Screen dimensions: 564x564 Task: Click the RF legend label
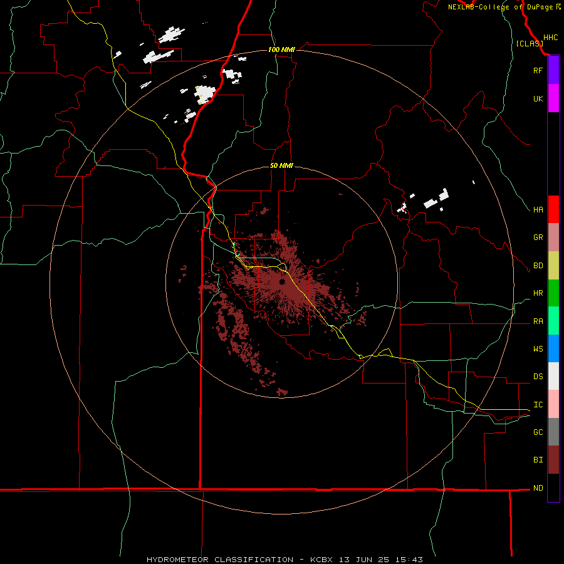tap(538, 70)
